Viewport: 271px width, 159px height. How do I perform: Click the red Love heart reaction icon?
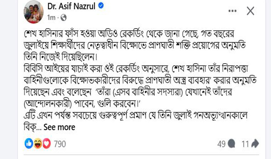[46, 143]
